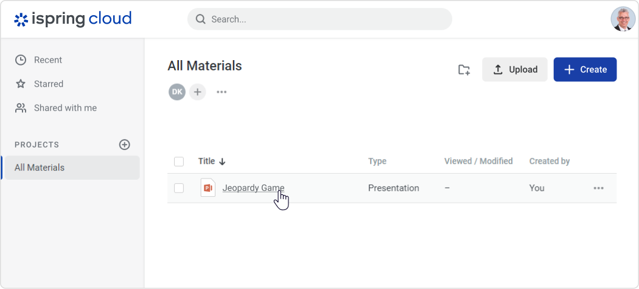Click the iSpring Cloud logo
This screenshot has width=639, height=289.
click(72, 19)
